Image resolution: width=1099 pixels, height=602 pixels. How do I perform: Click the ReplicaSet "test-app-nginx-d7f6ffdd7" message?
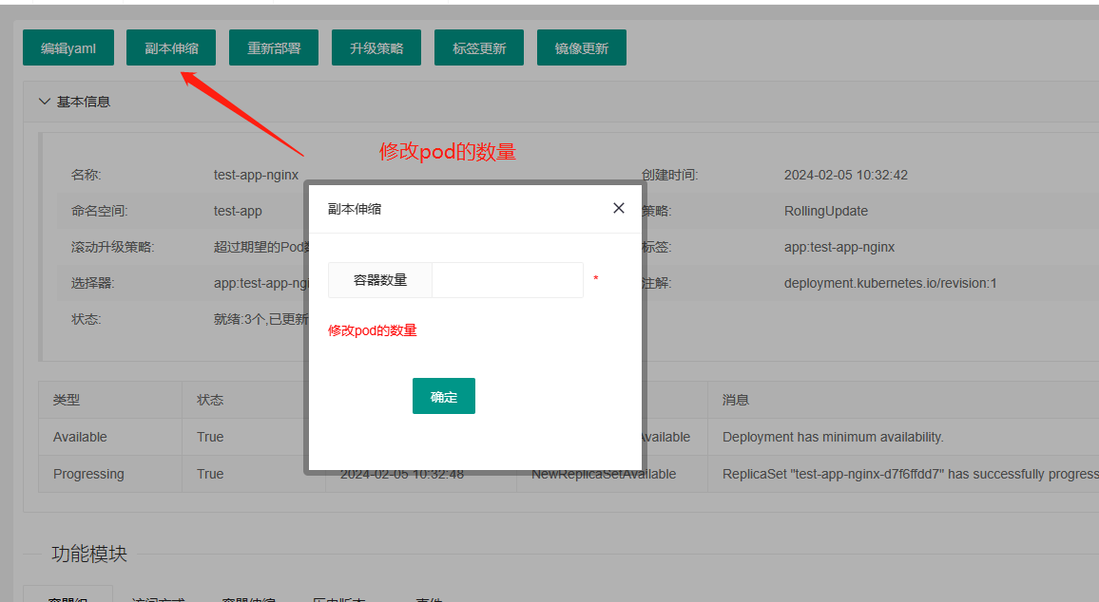click(911, 474)
